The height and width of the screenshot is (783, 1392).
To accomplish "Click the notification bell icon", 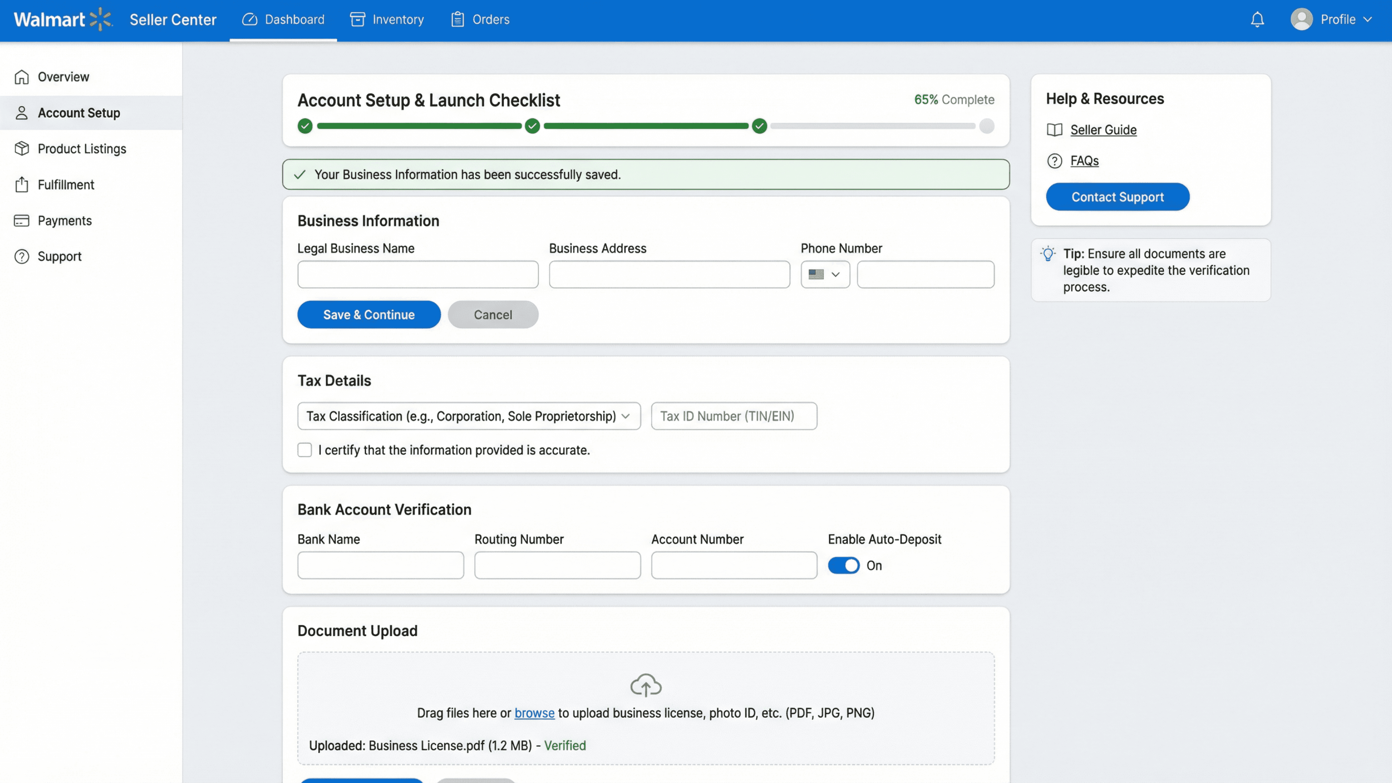I will click(x=1257, y=20).
